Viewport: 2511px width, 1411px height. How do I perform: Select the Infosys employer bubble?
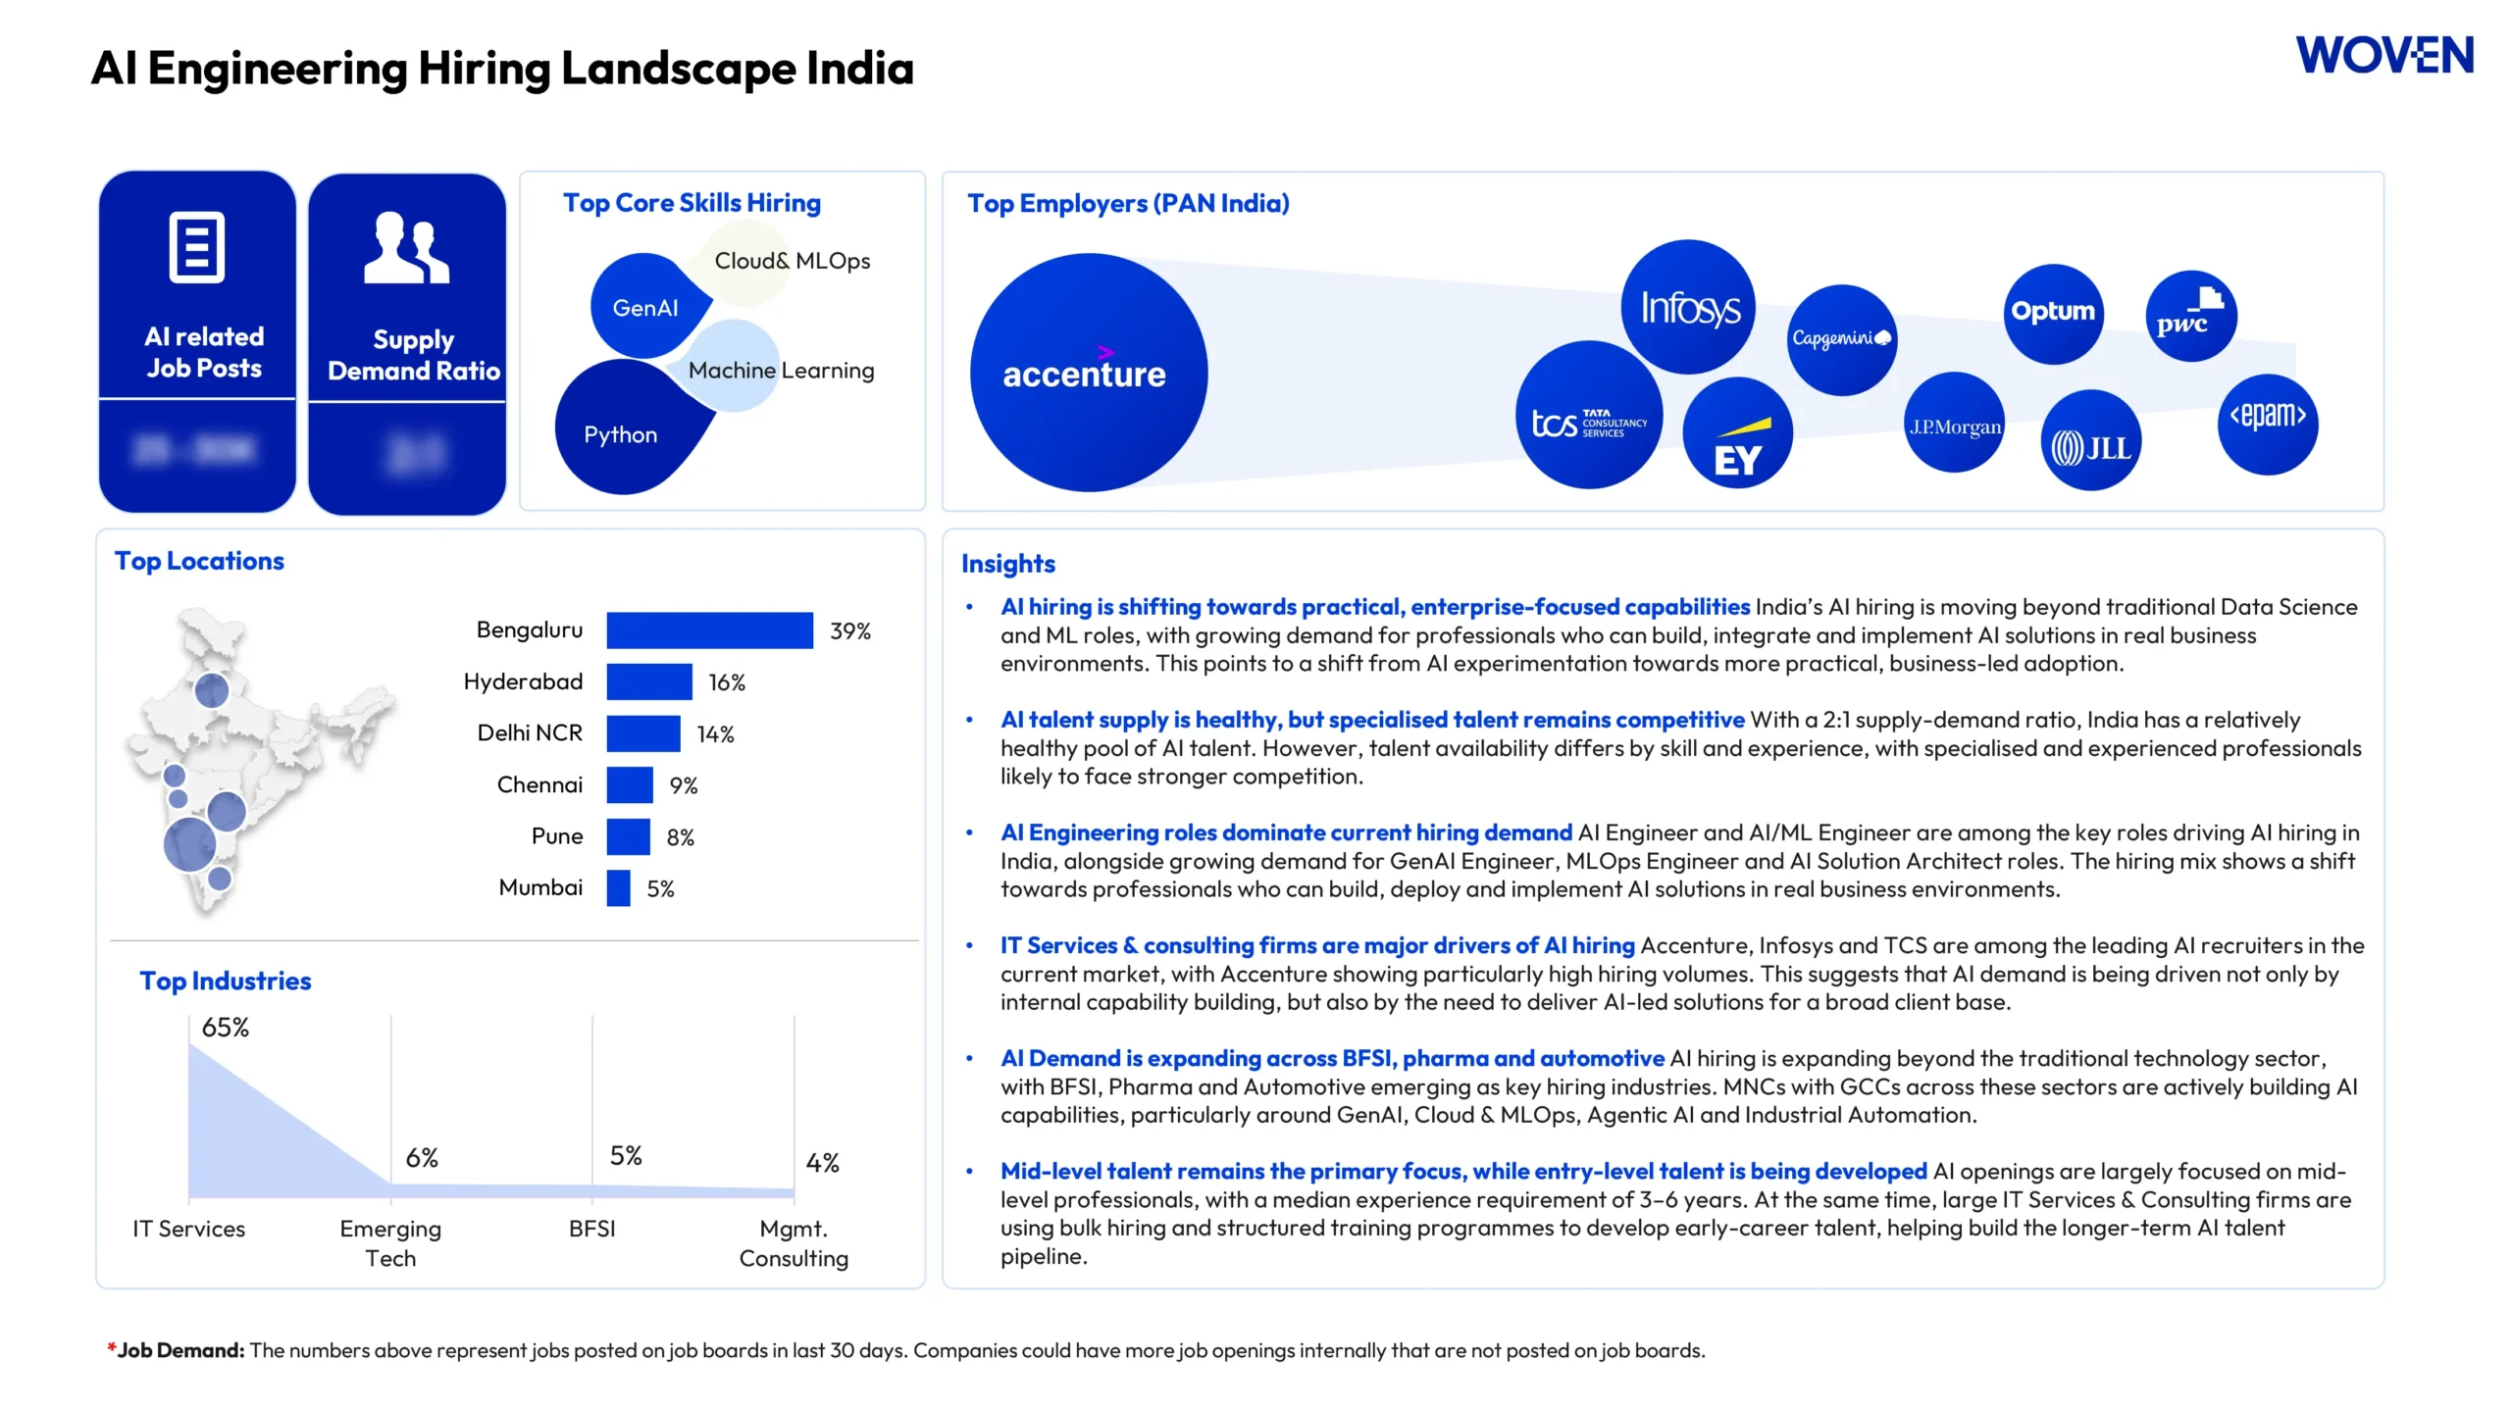pos(1688,307)
